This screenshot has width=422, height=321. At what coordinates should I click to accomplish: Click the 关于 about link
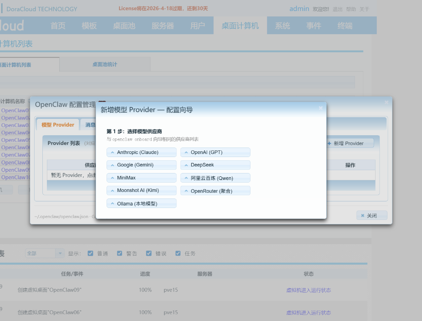pos(364,9)
